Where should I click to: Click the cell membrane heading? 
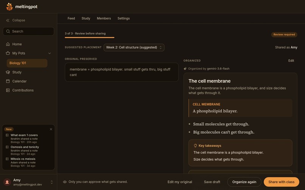[210, 81]
